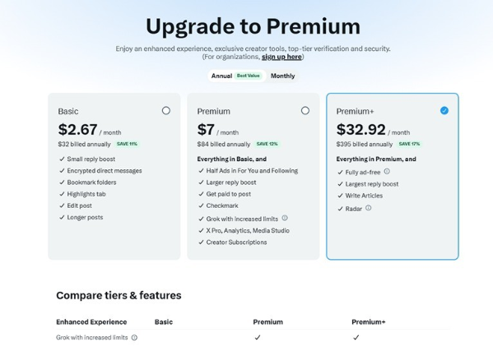Click info icon in compare table Grok row
This screenshot has width=493, height=360.
click(x=134, y=338)
